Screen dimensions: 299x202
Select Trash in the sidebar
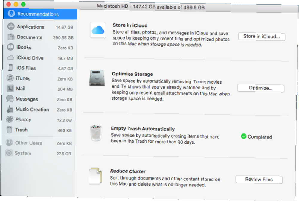pyautogui.click(x=38, y=130)
